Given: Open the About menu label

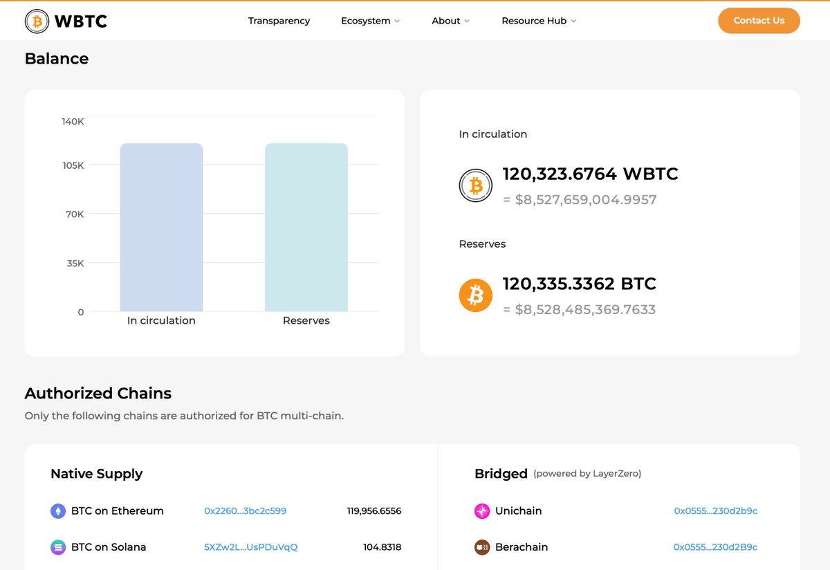Looking at the screenshot, I should pos(446,21).
